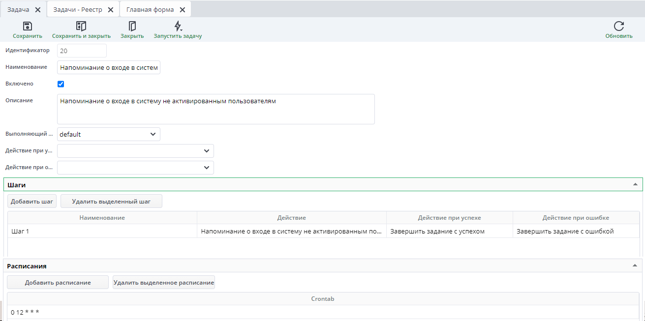Switch to Главная форма tab
645x321 pixels.
pos(150,10)
